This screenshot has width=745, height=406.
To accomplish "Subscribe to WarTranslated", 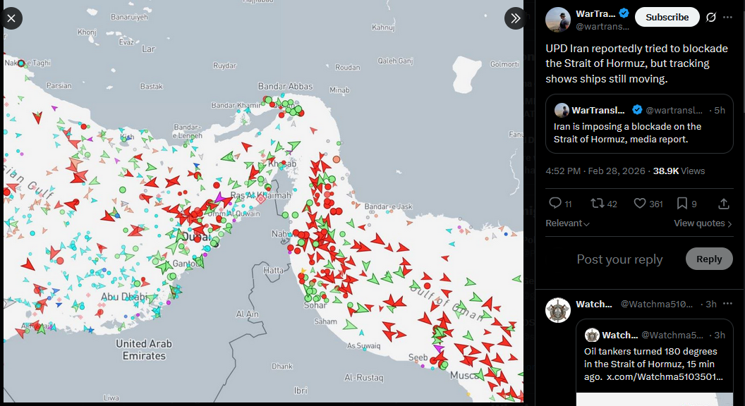I will 667,17.
